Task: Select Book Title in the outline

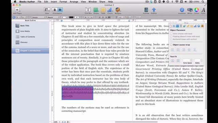Action: coord(30,26)
